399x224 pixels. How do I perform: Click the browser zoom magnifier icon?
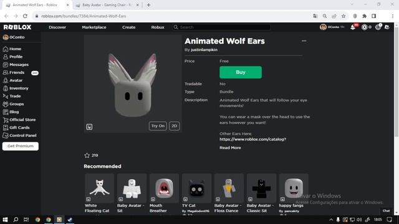(325, 16)
